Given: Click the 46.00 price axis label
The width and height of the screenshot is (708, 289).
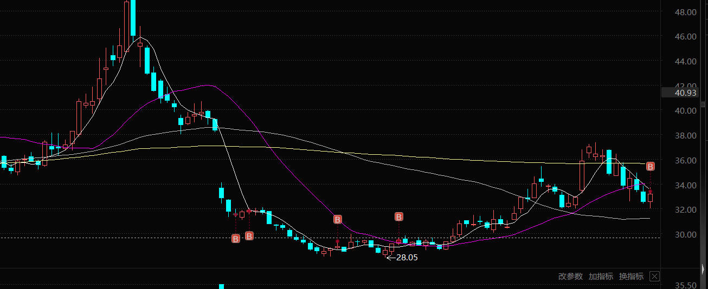Looking at the screenshot, I should [x=686, y=36].
